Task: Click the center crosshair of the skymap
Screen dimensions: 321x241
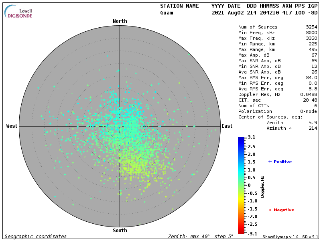Action: point(120,126)
